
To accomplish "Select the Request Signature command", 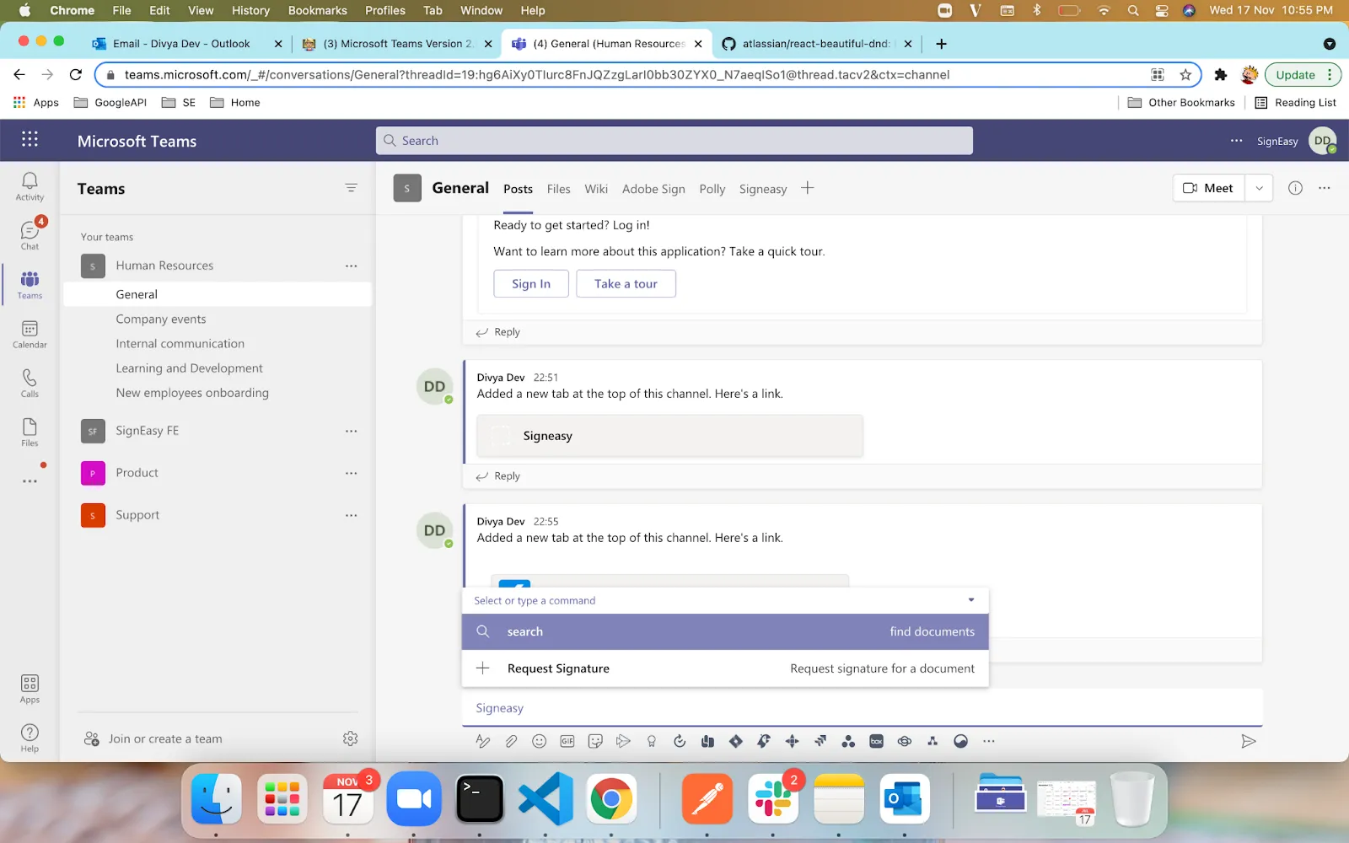I will pos(725,668).
